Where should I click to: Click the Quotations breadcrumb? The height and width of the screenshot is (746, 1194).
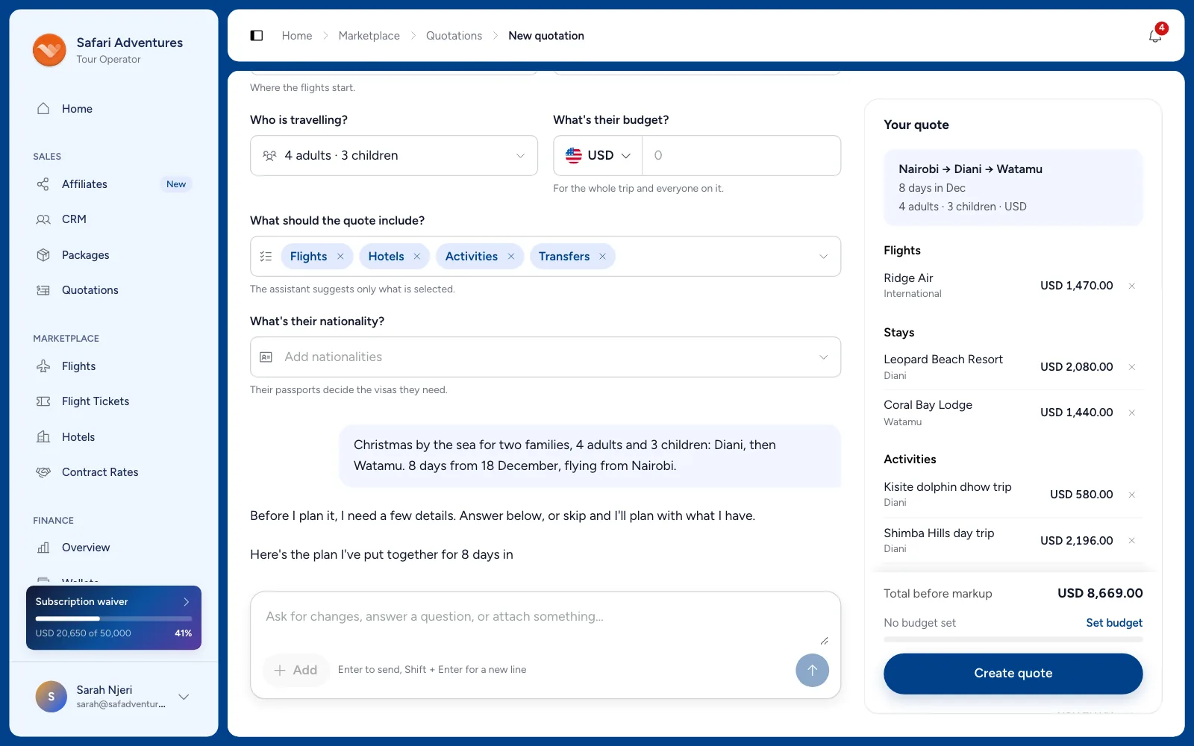coord(454,36)
